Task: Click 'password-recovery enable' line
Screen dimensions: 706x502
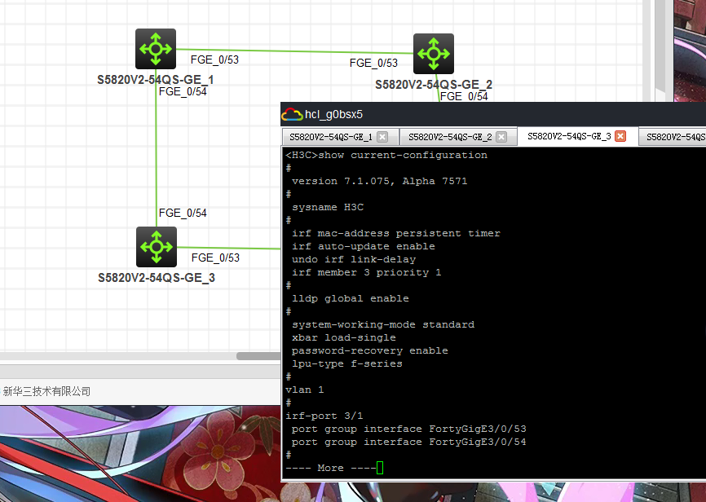Action: pos(370,351)
